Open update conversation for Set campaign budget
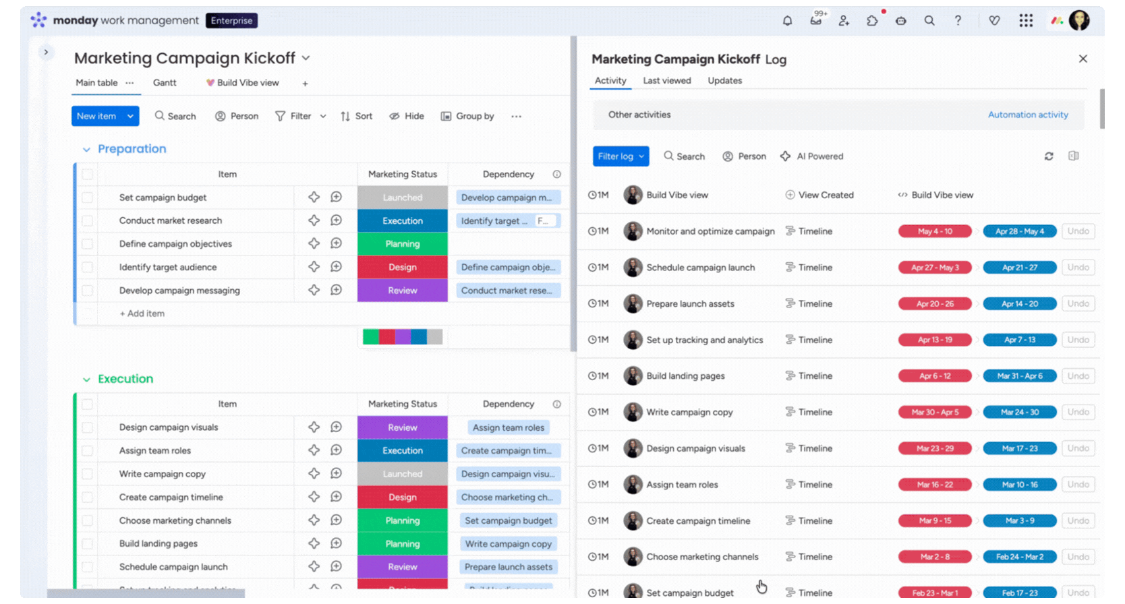Image resolution: width=1125 pixels, height=604 pixels. point(336,198)
